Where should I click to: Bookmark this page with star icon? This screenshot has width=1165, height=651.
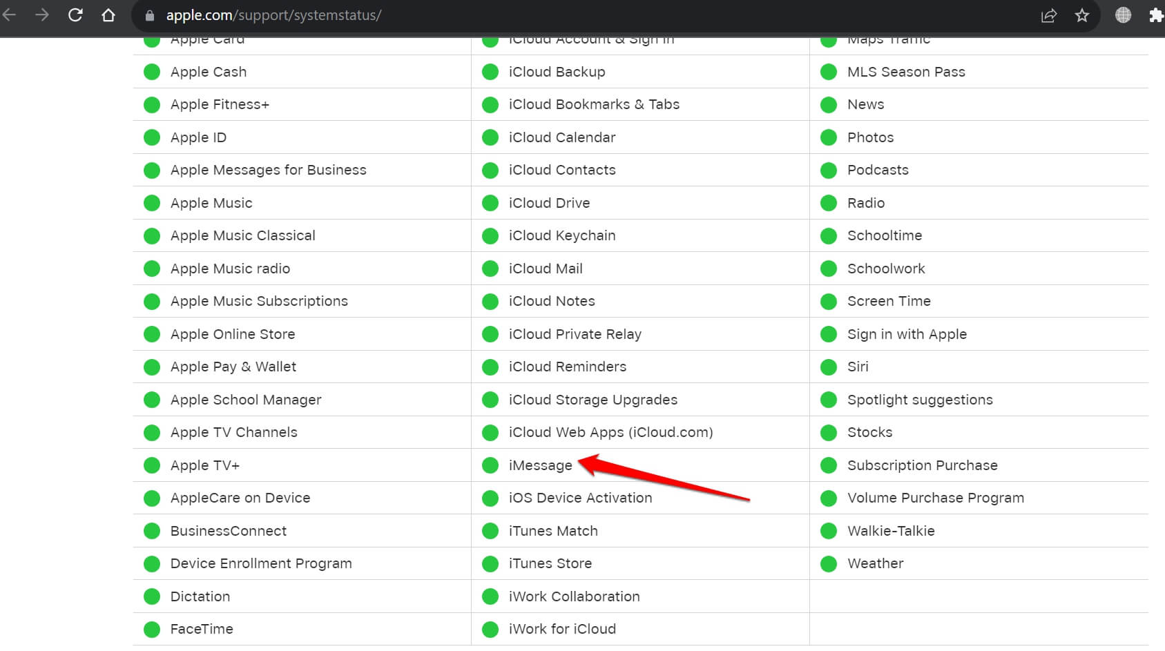click(x=1081, y=15)
